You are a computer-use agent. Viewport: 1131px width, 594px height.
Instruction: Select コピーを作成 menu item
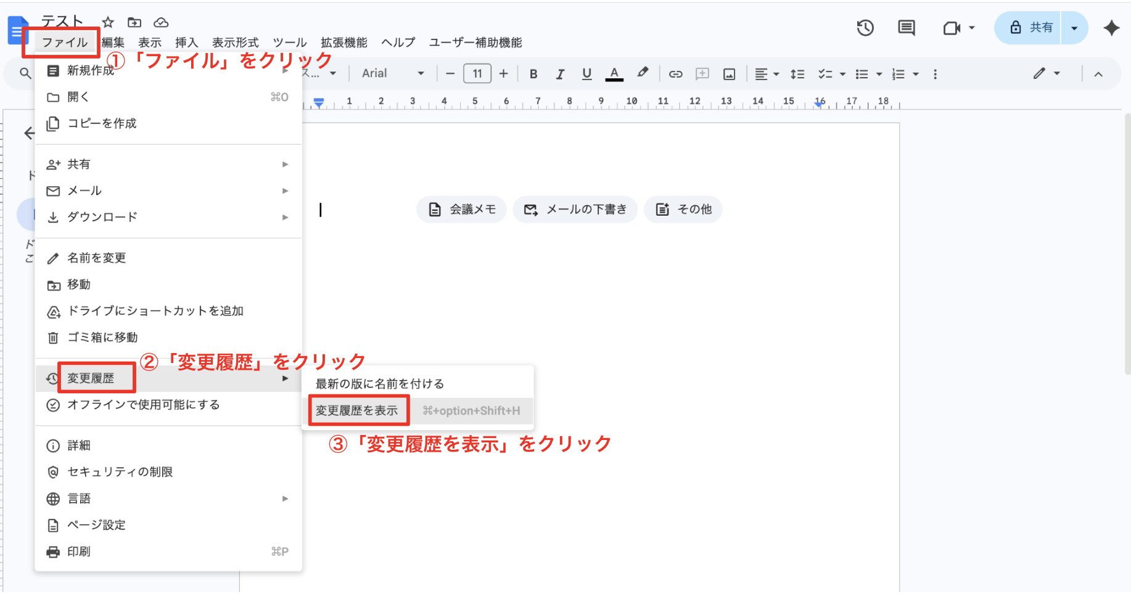click(168, 123)
